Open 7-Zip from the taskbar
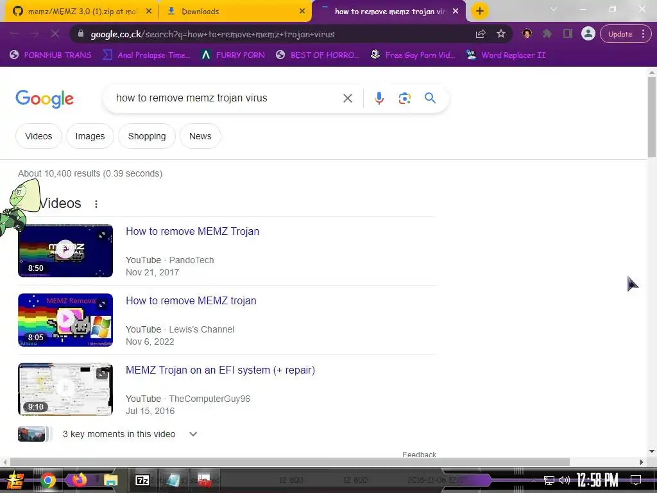The height and width of the screenshot is (493, 657). [x=142, y=480]
